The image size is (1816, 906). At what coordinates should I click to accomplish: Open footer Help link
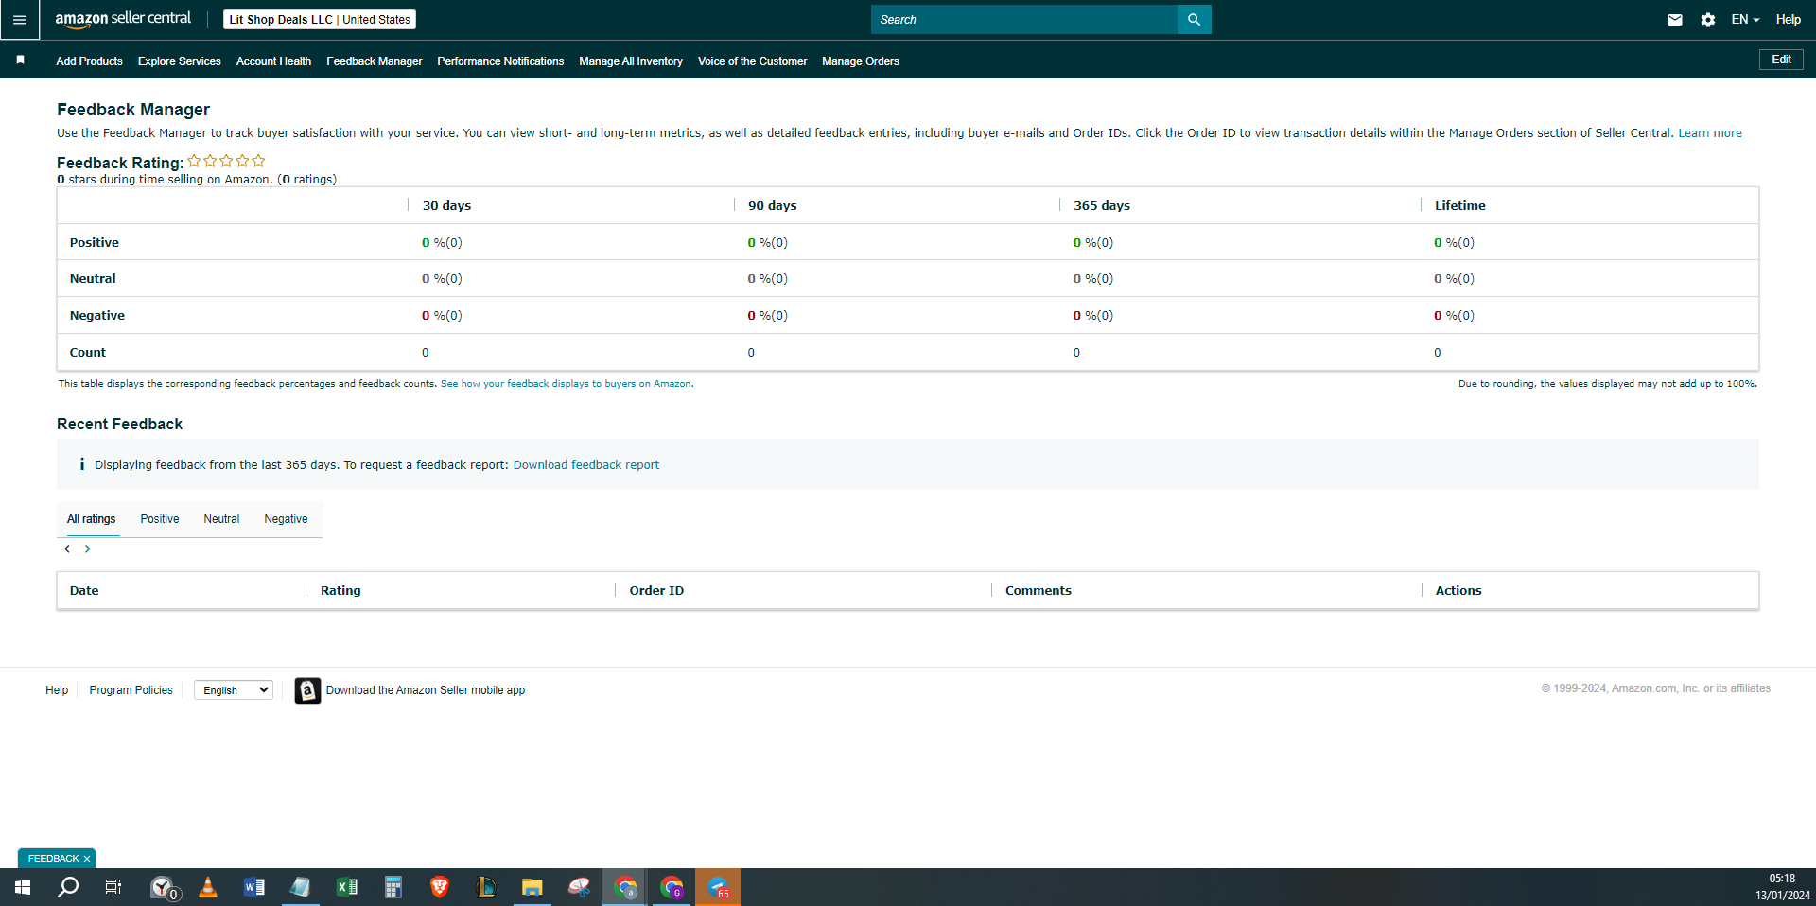[x=57, y=690]
